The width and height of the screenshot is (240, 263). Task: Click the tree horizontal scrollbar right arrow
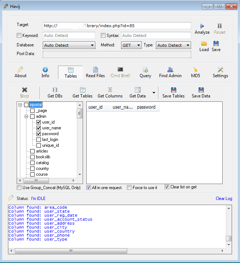coord(73,181)
